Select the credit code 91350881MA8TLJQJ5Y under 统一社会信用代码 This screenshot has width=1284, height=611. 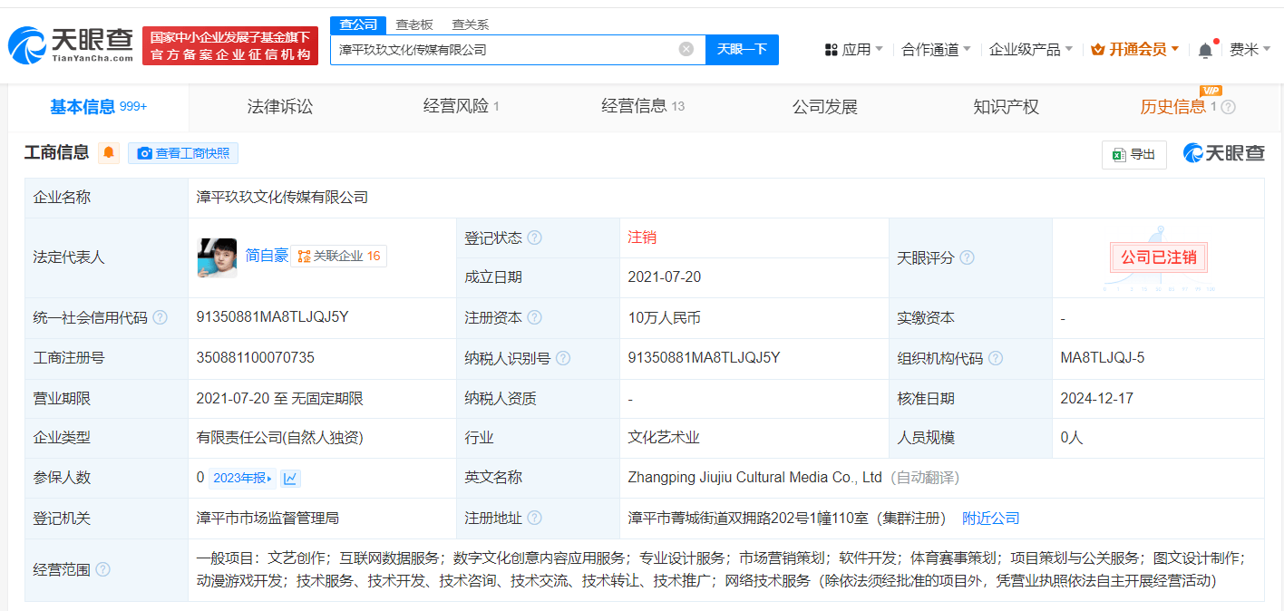[x=272, y=317]
